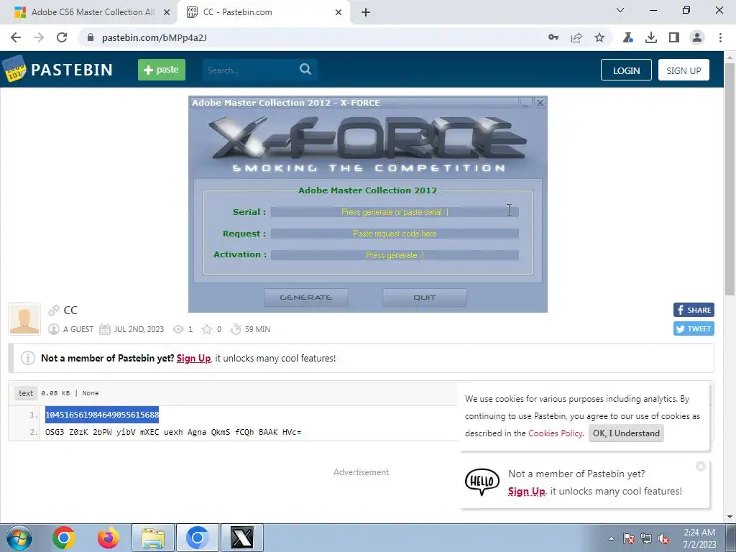The height and width of the screenshot is (552, 736).
Task: Click the keygen Request field
Action: click(x=395, y=234)
